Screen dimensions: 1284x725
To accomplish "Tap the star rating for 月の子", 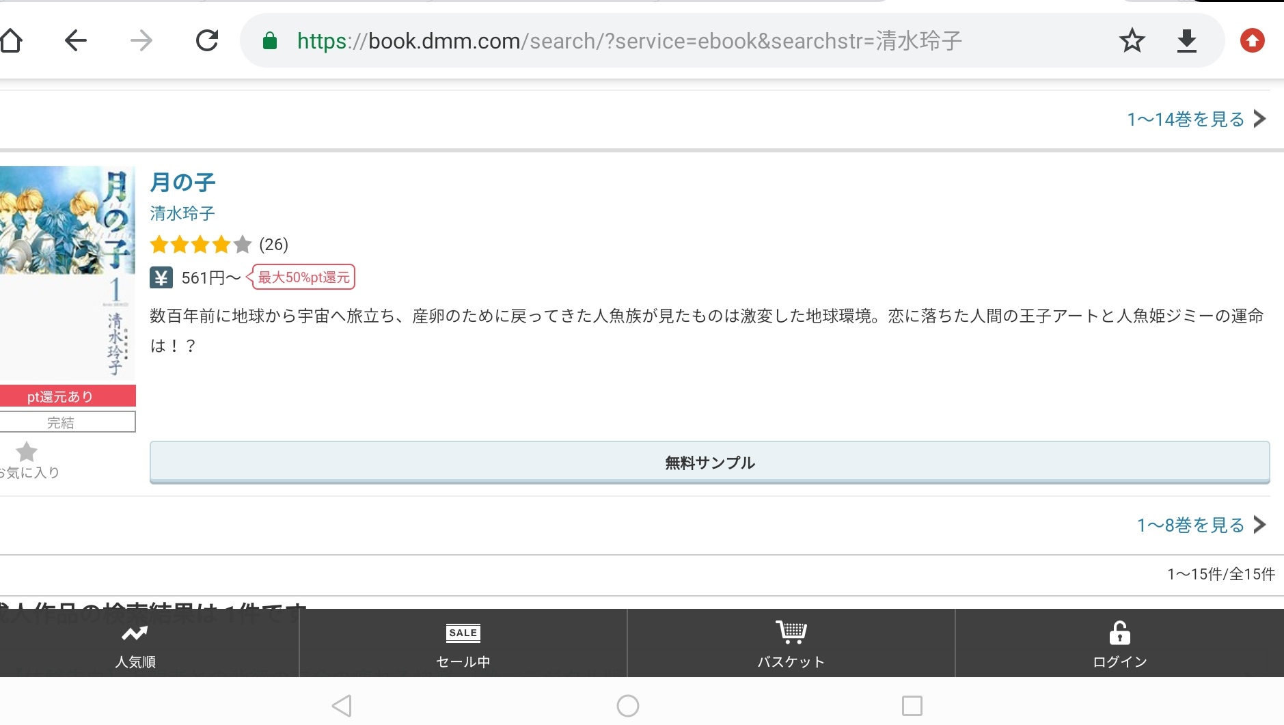I will tap(200, 244).
